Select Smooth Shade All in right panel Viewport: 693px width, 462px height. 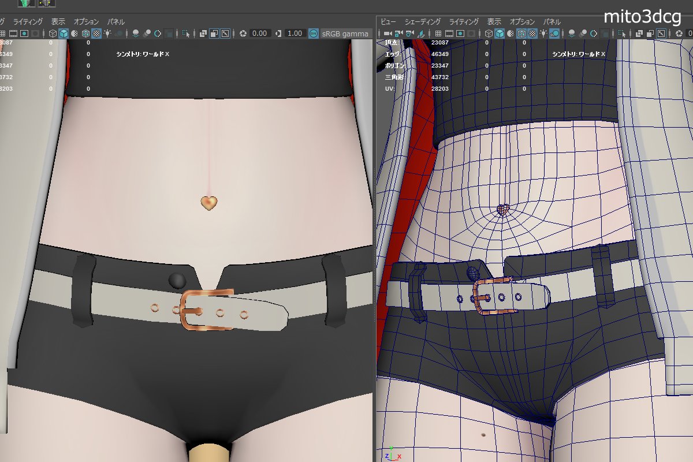pyautogui.click(x=500, y=33)
